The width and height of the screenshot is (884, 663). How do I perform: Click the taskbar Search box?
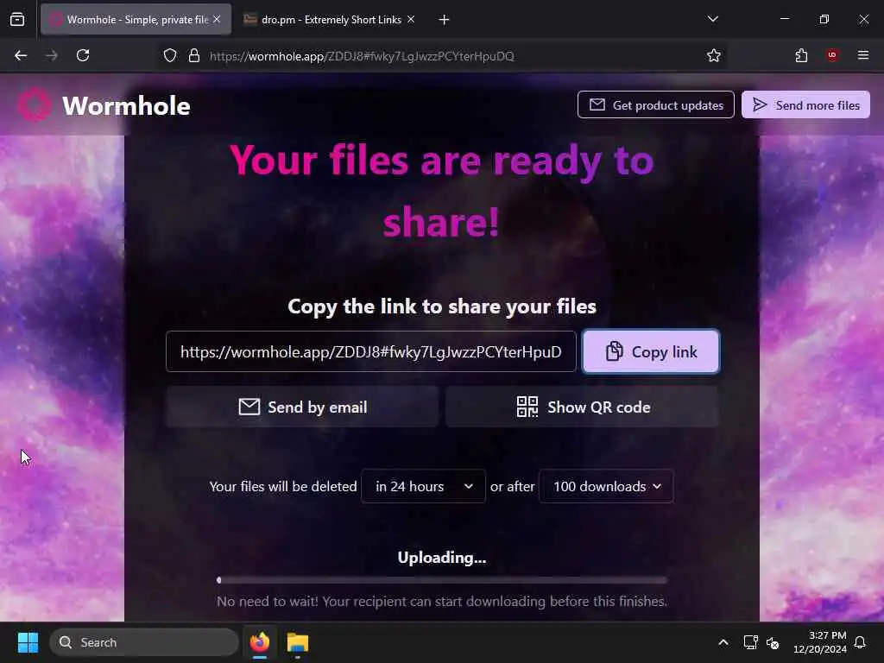[x=144, y=642]
